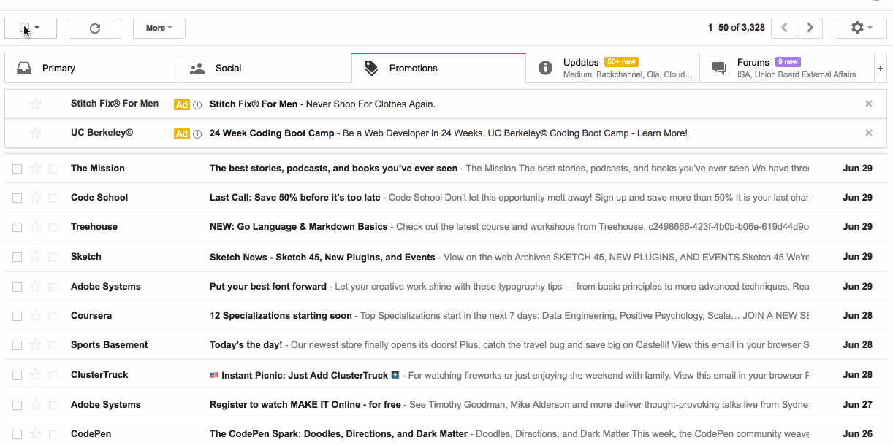Select the Treehouse email checkbox

pos(18,227)
